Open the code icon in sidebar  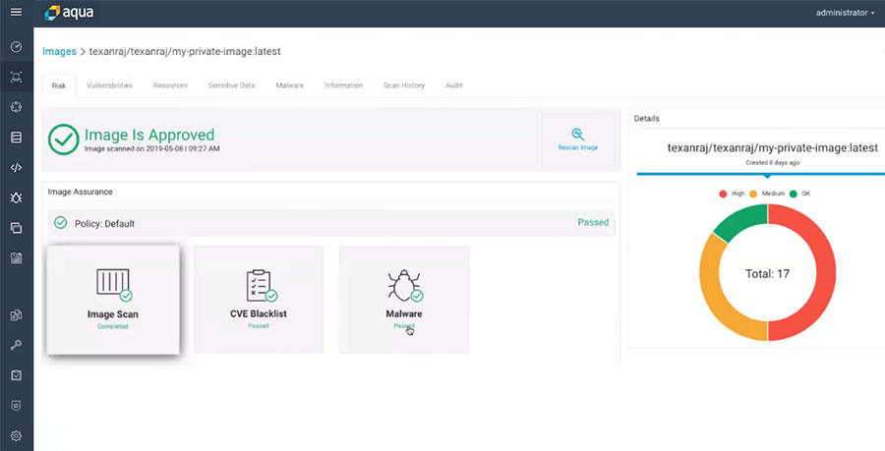point(16,167)
